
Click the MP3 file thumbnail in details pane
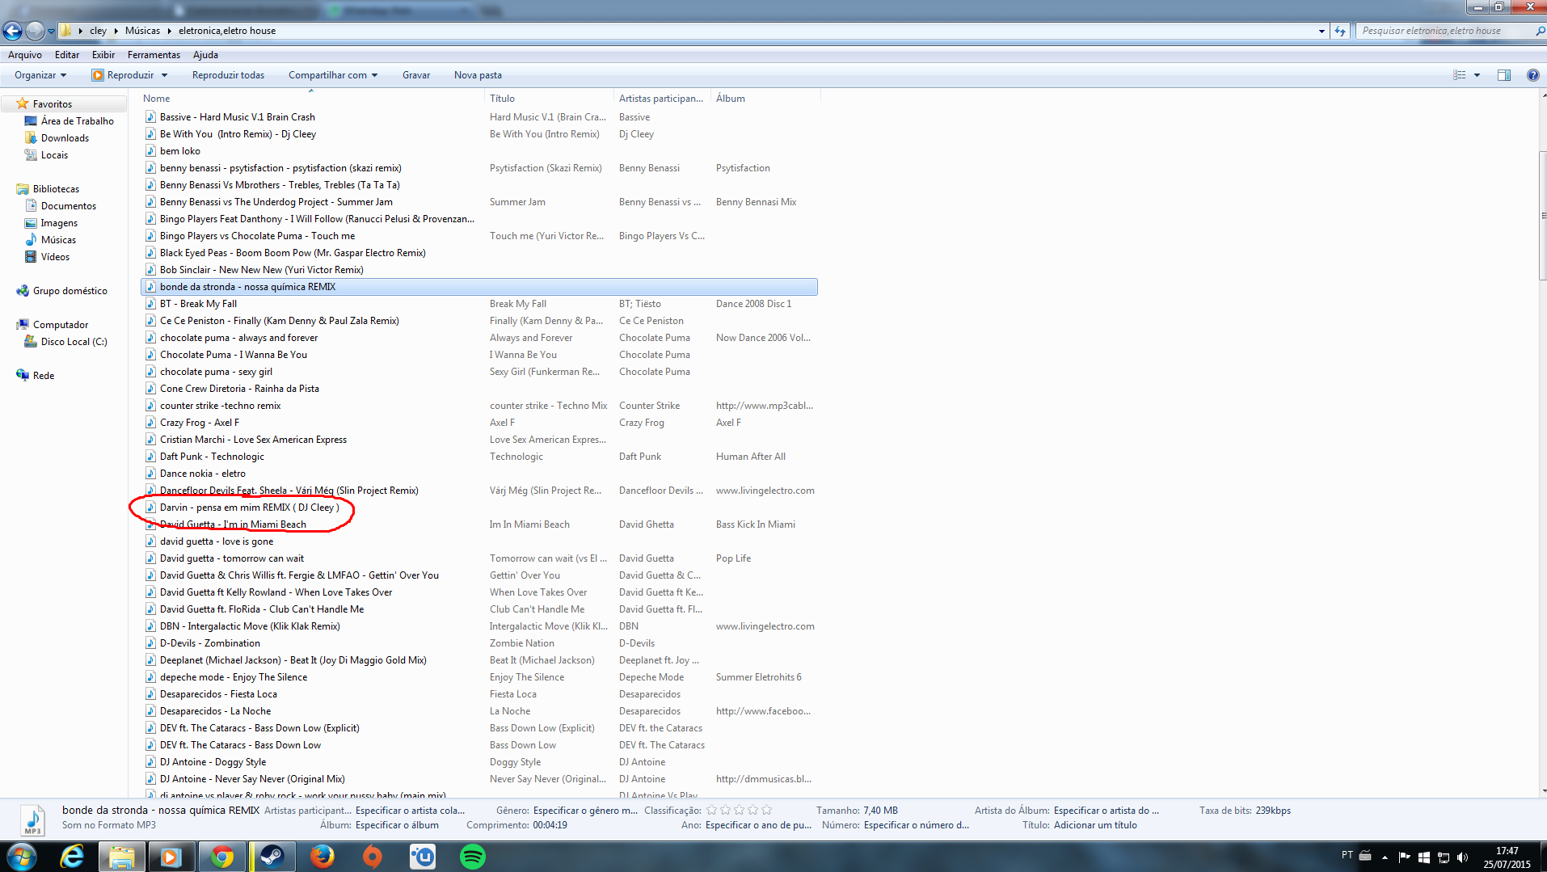(32, 820)
